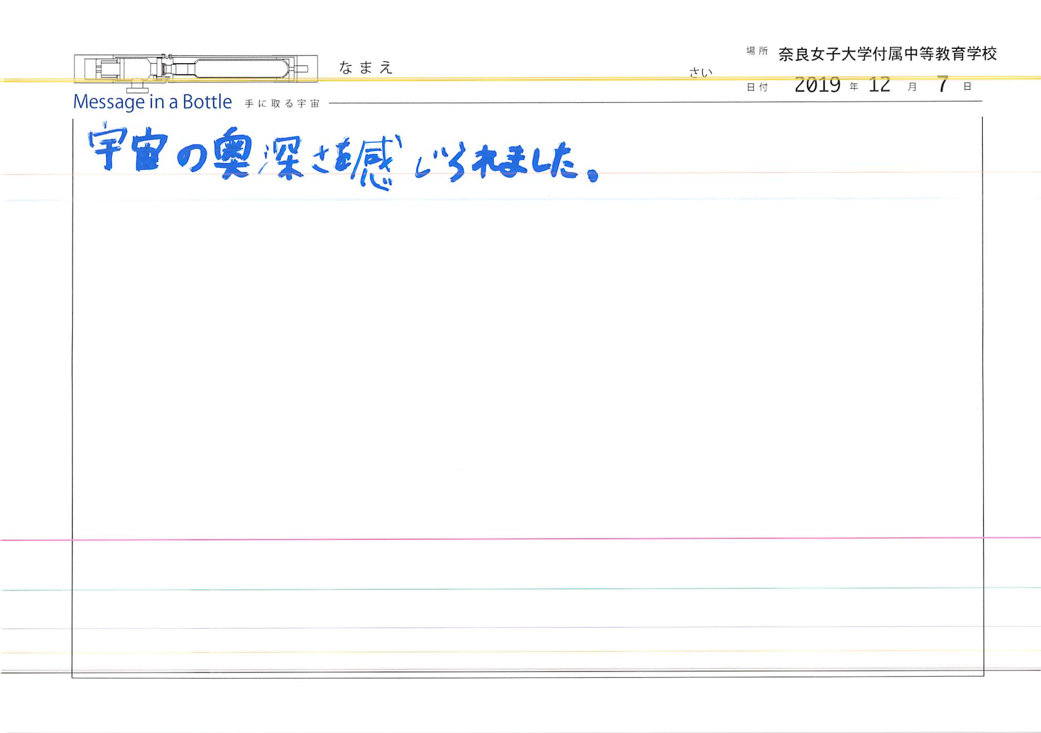
Task: Click the day number '7'
Action: pyautogui.click(x=942, y=84)
